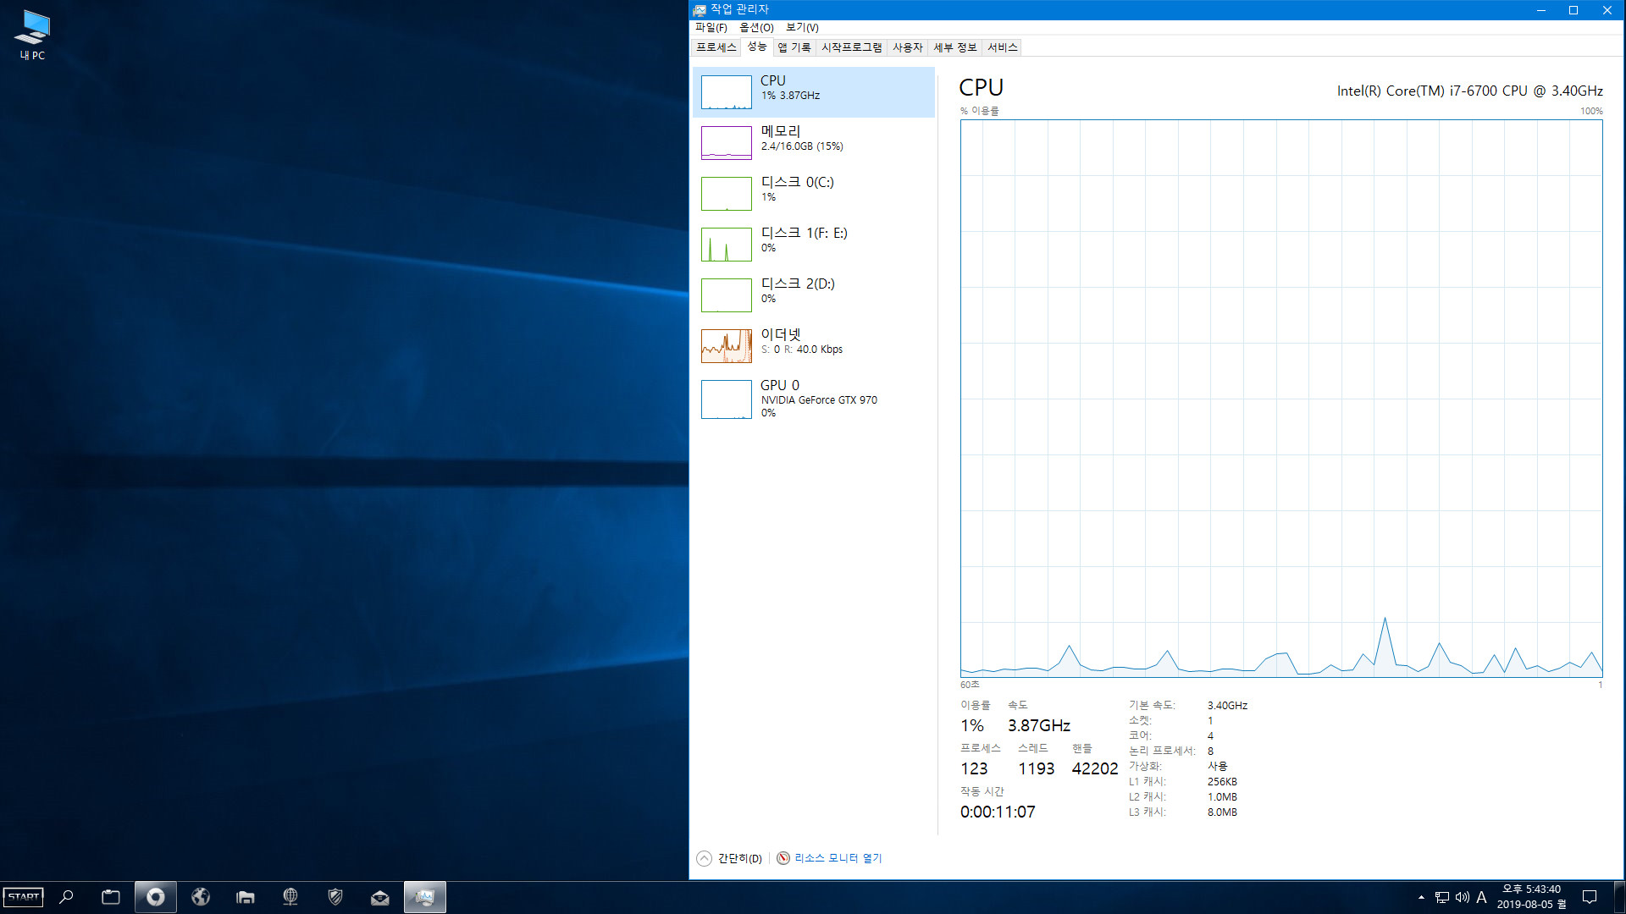This screenshot has height=914, width=1626.
Task: Click the 3.87GHz speed value
Action: click(1039, 725)
